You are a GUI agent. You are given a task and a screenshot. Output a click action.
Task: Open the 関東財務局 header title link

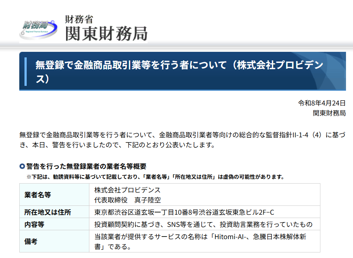point(106,34)
